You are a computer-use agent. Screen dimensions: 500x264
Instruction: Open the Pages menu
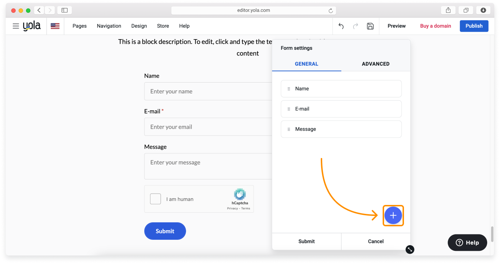[79, 26]
